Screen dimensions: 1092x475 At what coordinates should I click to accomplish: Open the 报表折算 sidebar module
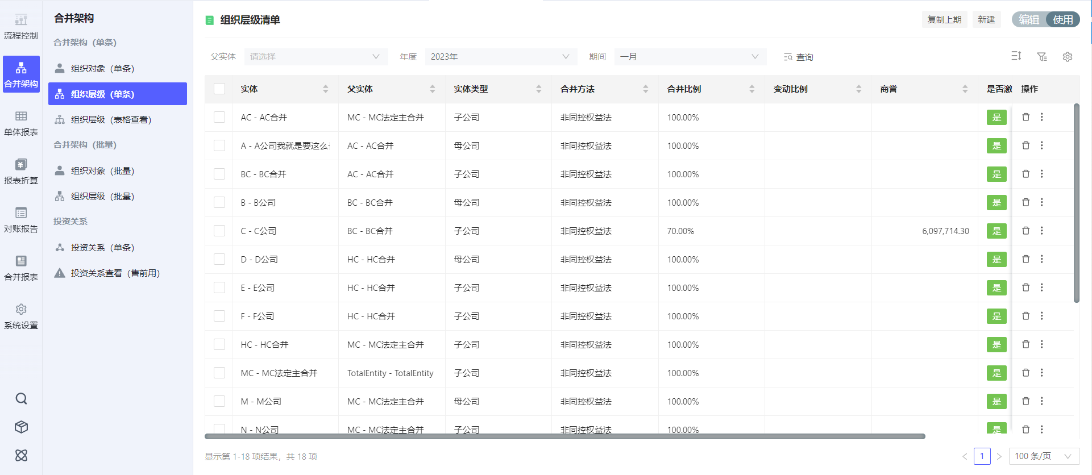[x=21, y=172]
